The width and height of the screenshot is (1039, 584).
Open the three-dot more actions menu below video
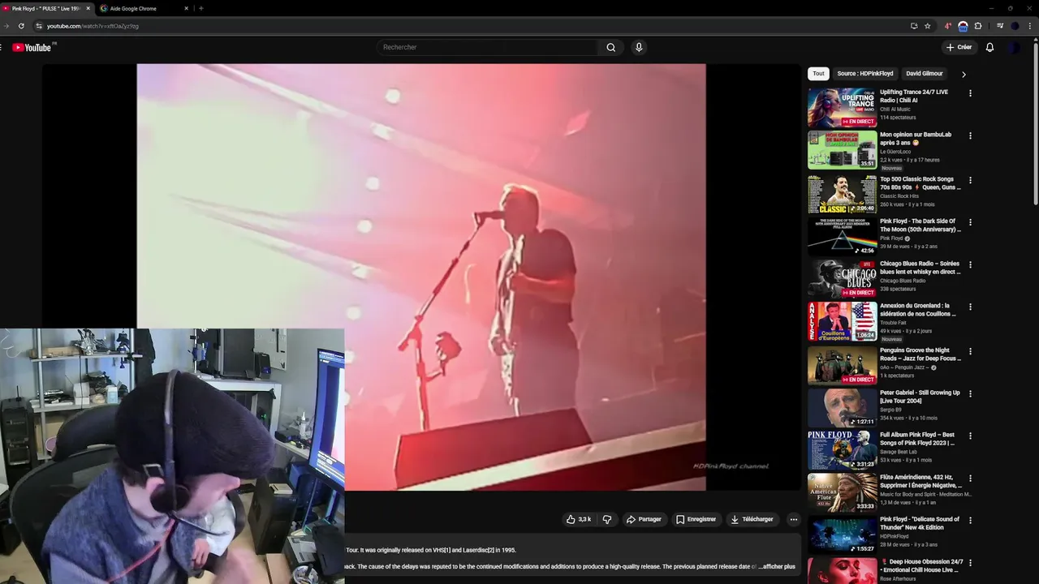pos(794,519)
